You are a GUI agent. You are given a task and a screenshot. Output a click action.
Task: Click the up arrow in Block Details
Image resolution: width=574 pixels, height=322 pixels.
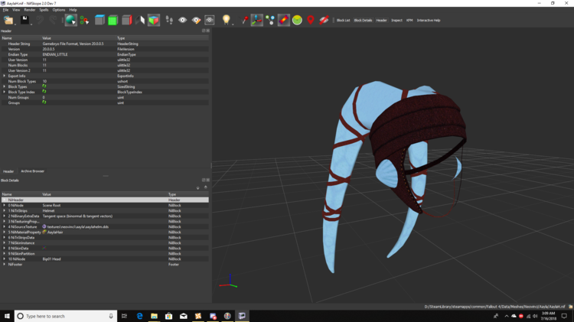tap(206, 187)
